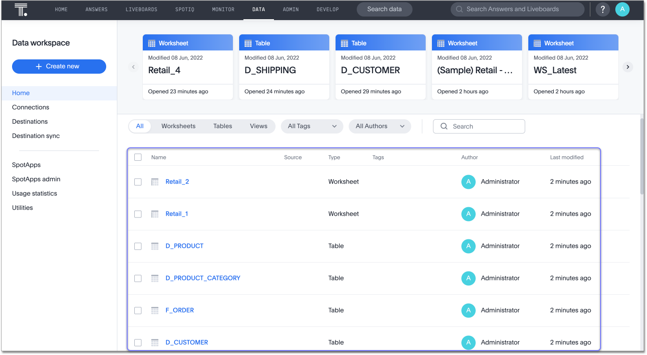The height and width of the screenshot is (355, 647).
Task: Switch to the MONITOR tab
Action: coord(223,9)
